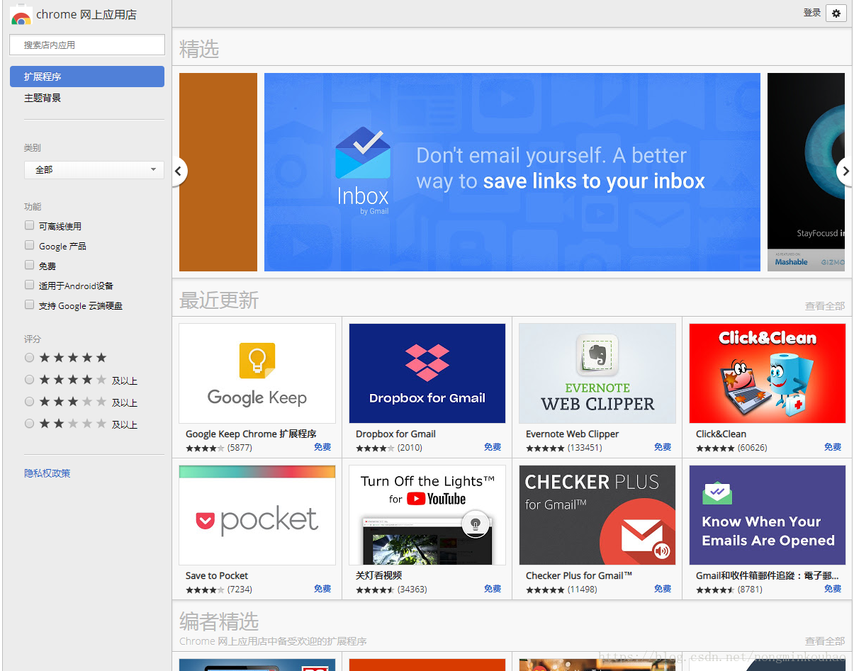
Task: Click Gmail和收件箱郵件追蹤 title text
Action: 768,576
